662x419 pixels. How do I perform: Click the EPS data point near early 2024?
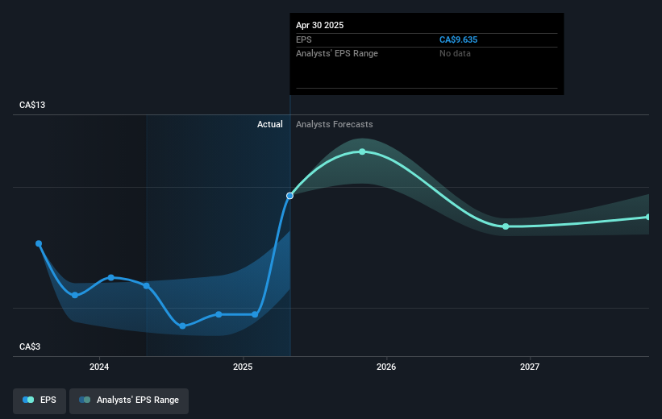111,278
